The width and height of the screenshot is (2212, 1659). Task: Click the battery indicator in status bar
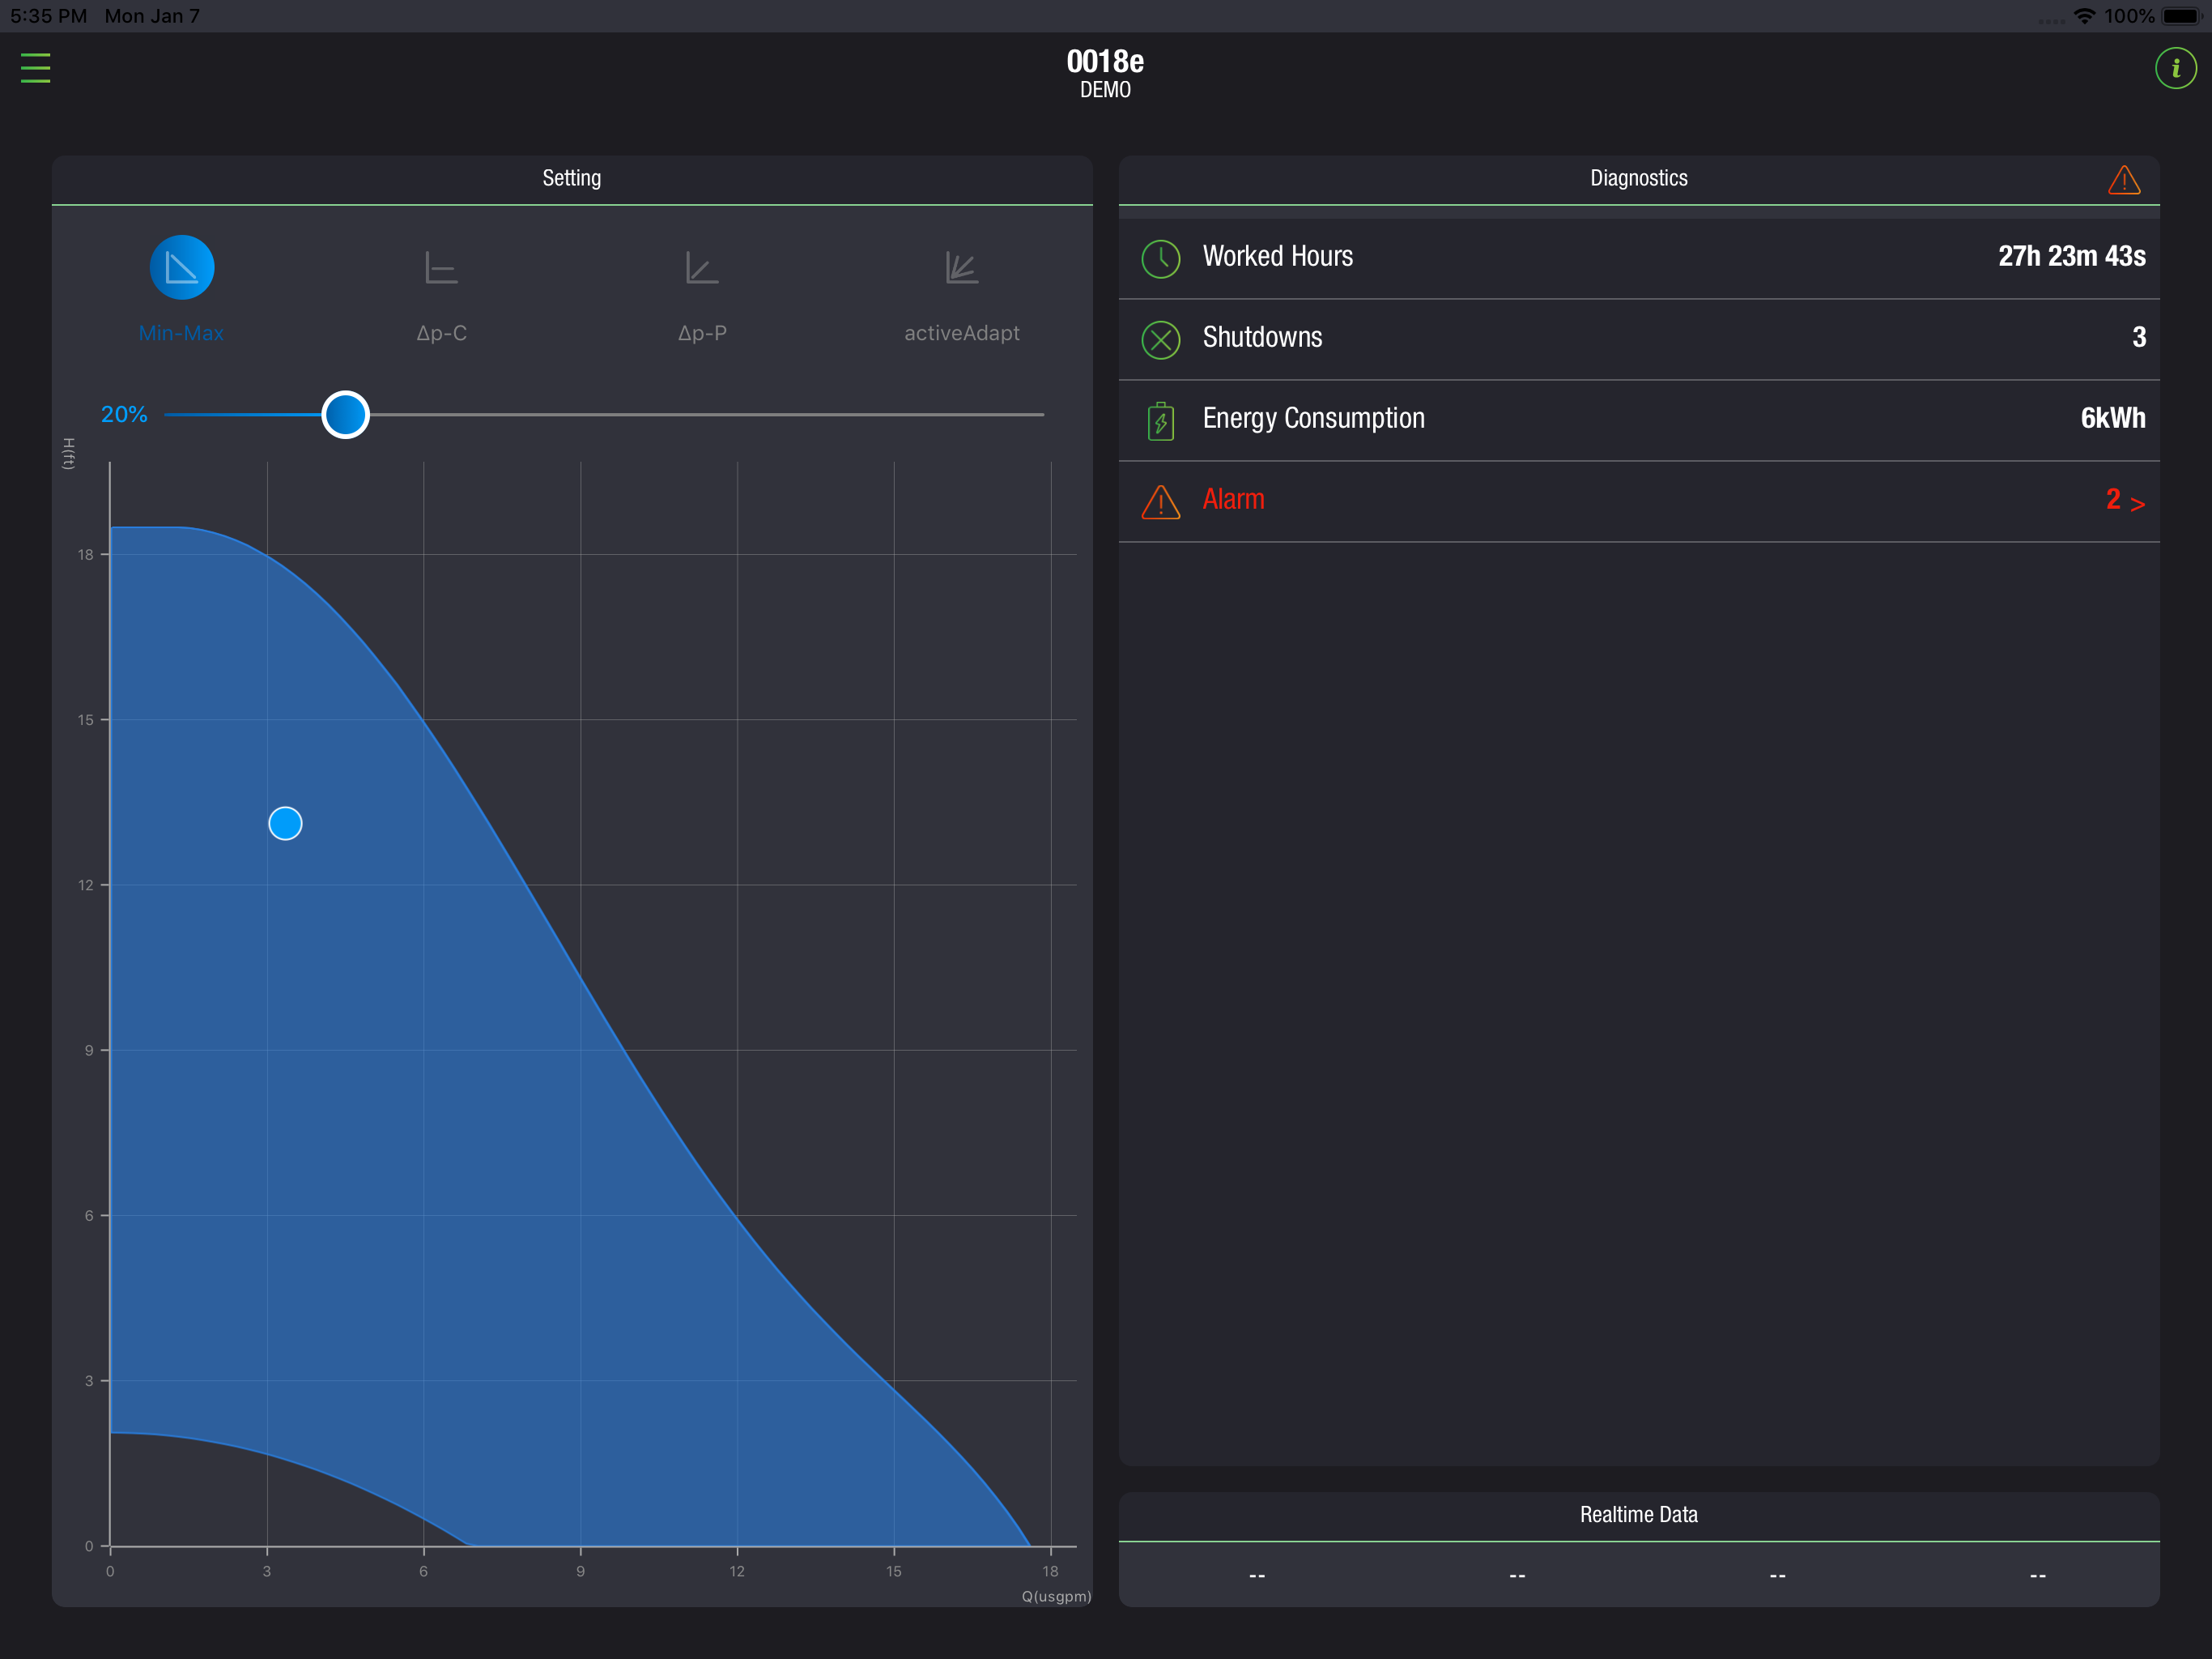(2181, 16)
